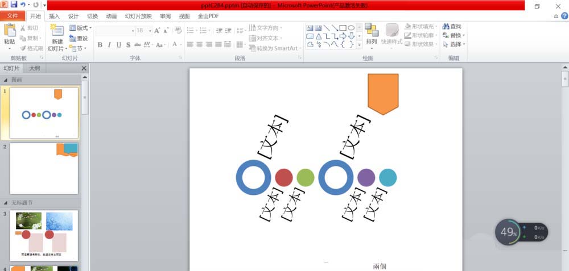Click the greyed-out redo arrow
The height and width of the screenshot is (271, 569).
(x=35, y=5)
